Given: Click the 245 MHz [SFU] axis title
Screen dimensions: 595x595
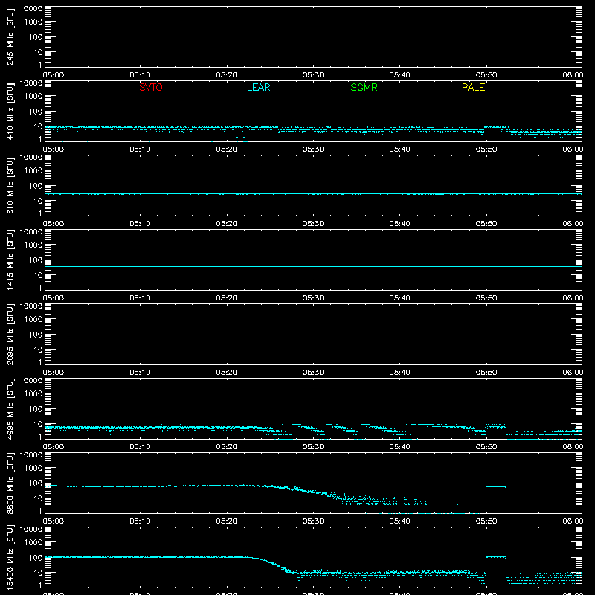Looking at the screenshot, I should (10, 36).
